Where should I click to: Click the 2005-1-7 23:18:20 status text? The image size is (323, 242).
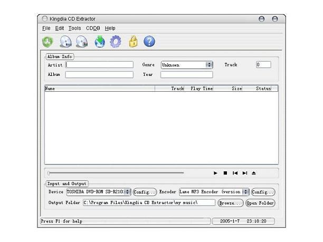click(x=243, y=221)
